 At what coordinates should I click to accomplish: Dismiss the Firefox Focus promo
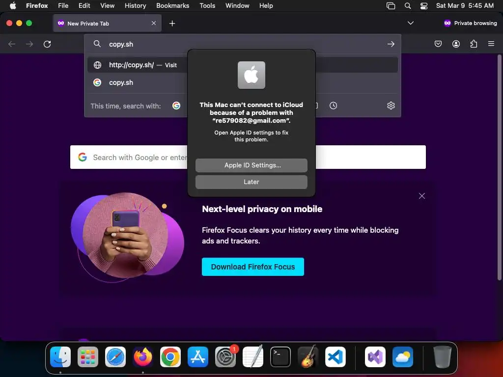(x=422, y=196)
